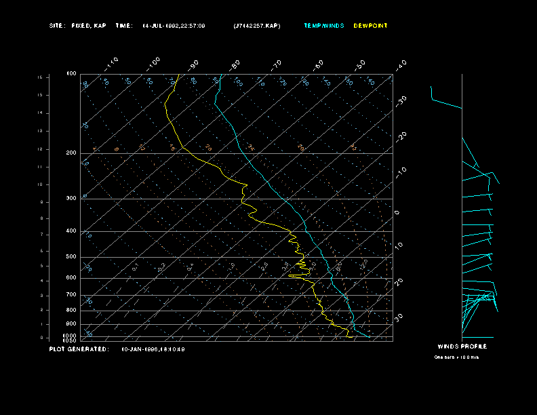This screenshot has height=415, width=537.
Task: Click the 14 km mark on height scale
Action: point(41,113)
